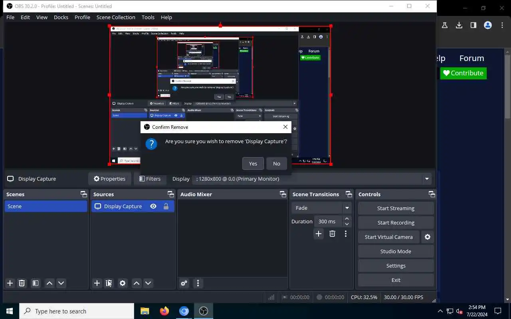This screenshot has height=319, width=511.
Task: Click Start Streaming button
Action: pyautogui.click(x=396, y=208)
